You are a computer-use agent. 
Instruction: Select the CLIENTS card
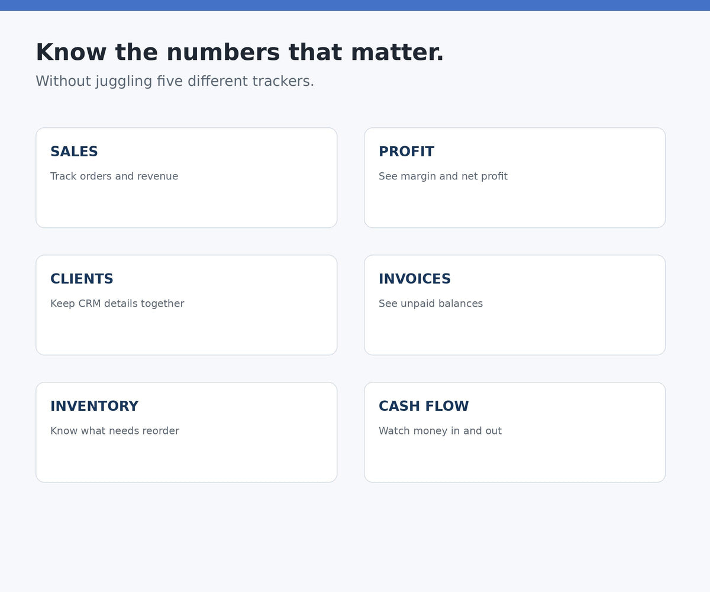[x=186, y=305]
